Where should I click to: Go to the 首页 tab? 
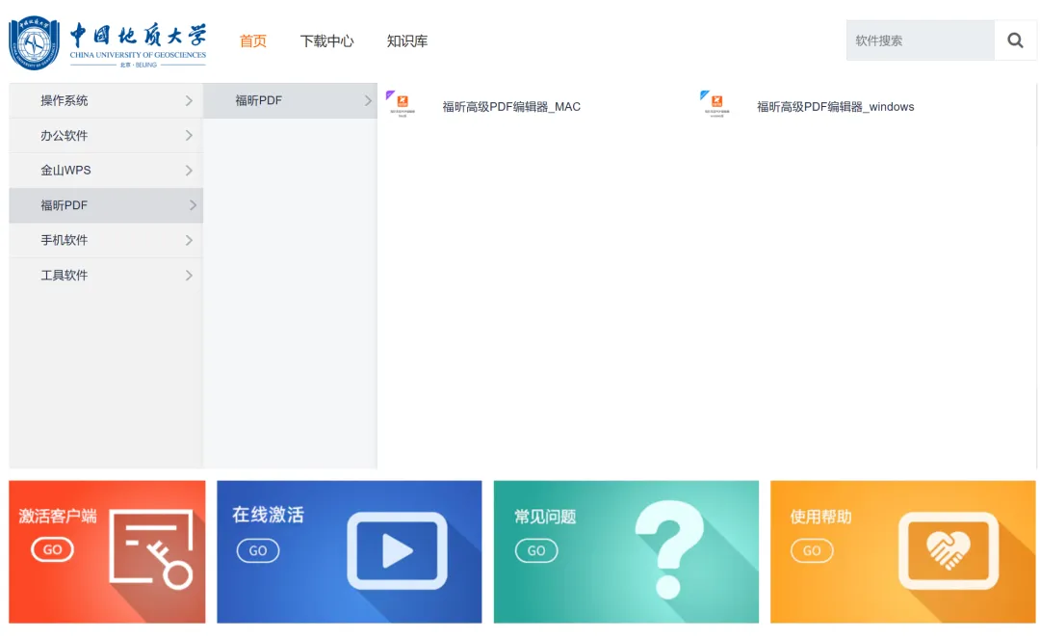point(252,41)
